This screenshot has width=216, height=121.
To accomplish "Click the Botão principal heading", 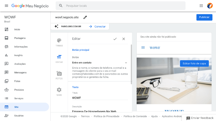I will 80,50.
